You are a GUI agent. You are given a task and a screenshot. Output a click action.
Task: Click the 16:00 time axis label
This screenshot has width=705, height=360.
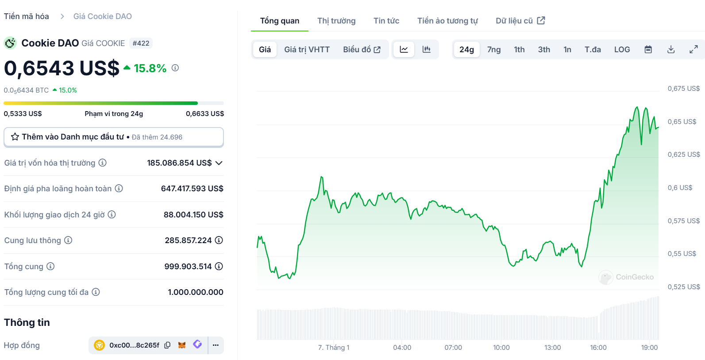(x=598, y=348)
